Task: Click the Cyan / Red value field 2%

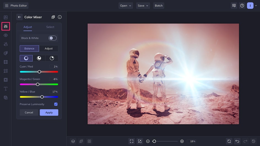Action: [54, 67]
